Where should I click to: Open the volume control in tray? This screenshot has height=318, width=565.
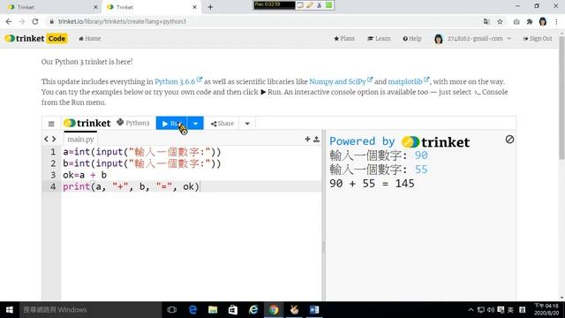click(491, 310)
